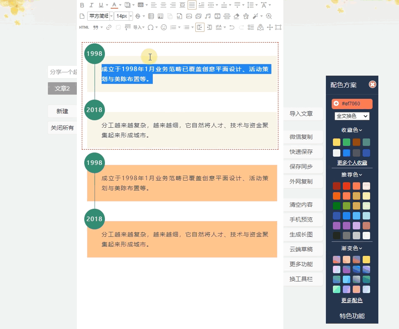Viewport: 399px width, 329px height.
Task: Click the 分享一个超 input field
Action: 62,72
